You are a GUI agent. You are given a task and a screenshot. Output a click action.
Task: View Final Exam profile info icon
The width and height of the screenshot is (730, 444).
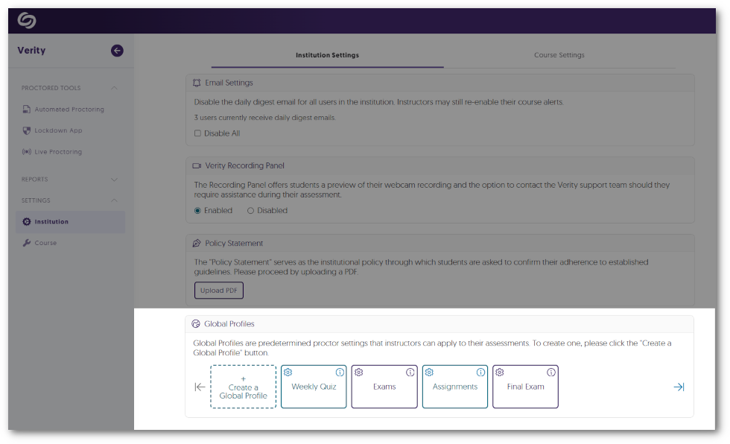[x=551, y=372]
